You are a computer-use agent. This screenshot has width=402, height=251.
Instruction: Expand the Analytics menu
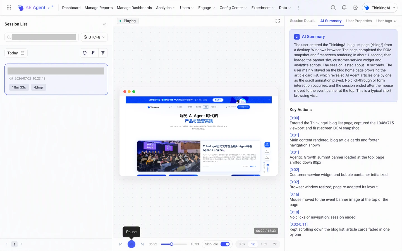tap(166, 8)
